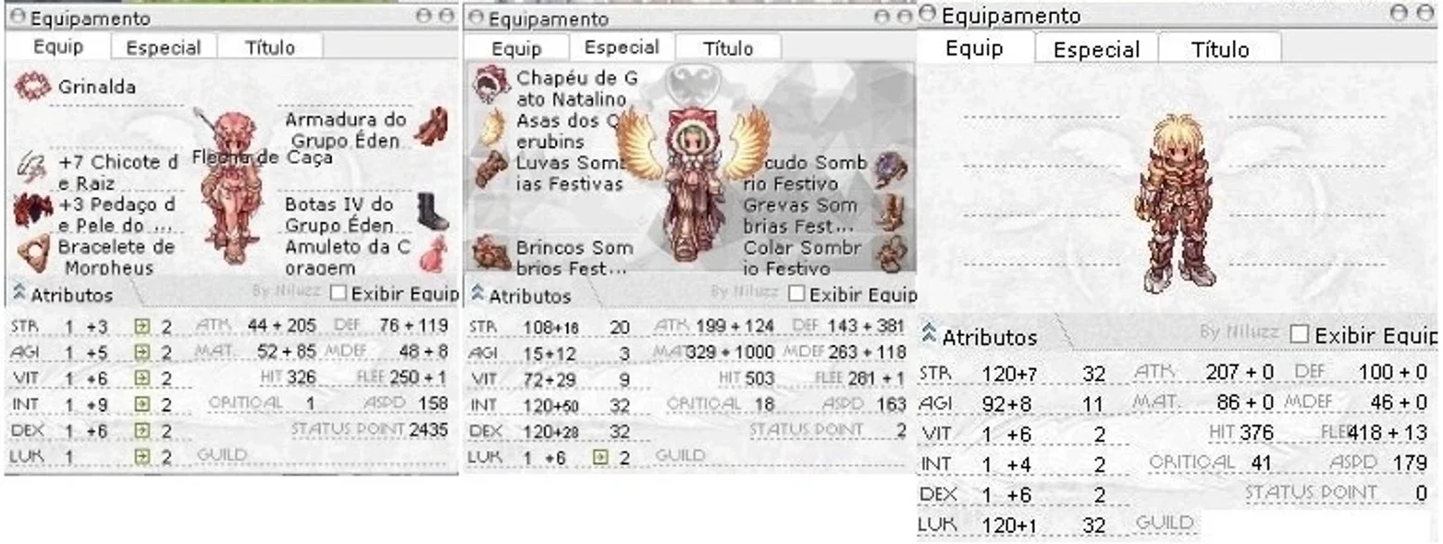Click DEF value 143 + 381

point(865,326)
